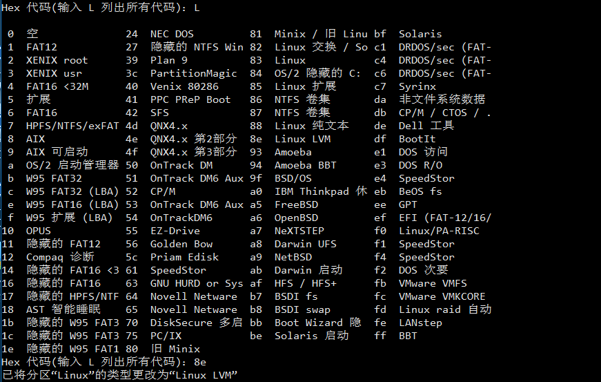Click the 'NeXTSTEP' entry
Viewport: 601px width, 382px height.
point(299,231)
